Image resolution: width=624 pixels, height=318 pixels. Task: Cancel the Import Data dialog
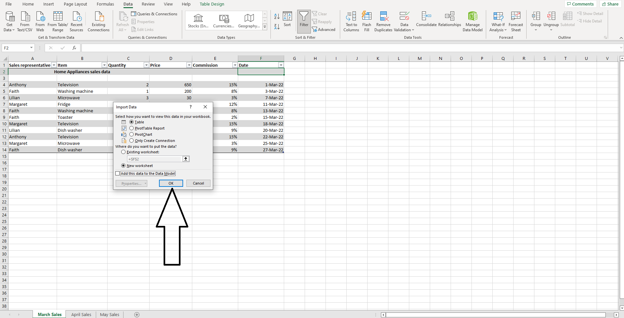(198, 183)
